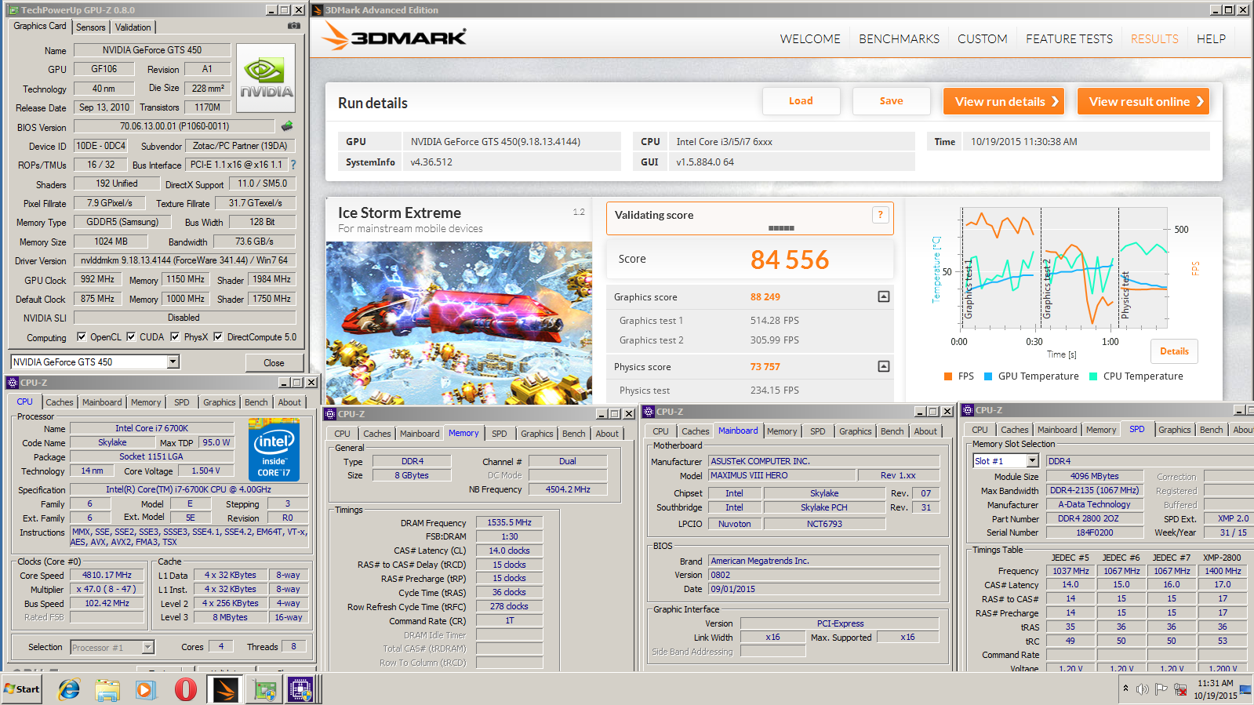Click the Validating score question mark icon
This screenshot has height=705, width=1254.
(880, 215)
